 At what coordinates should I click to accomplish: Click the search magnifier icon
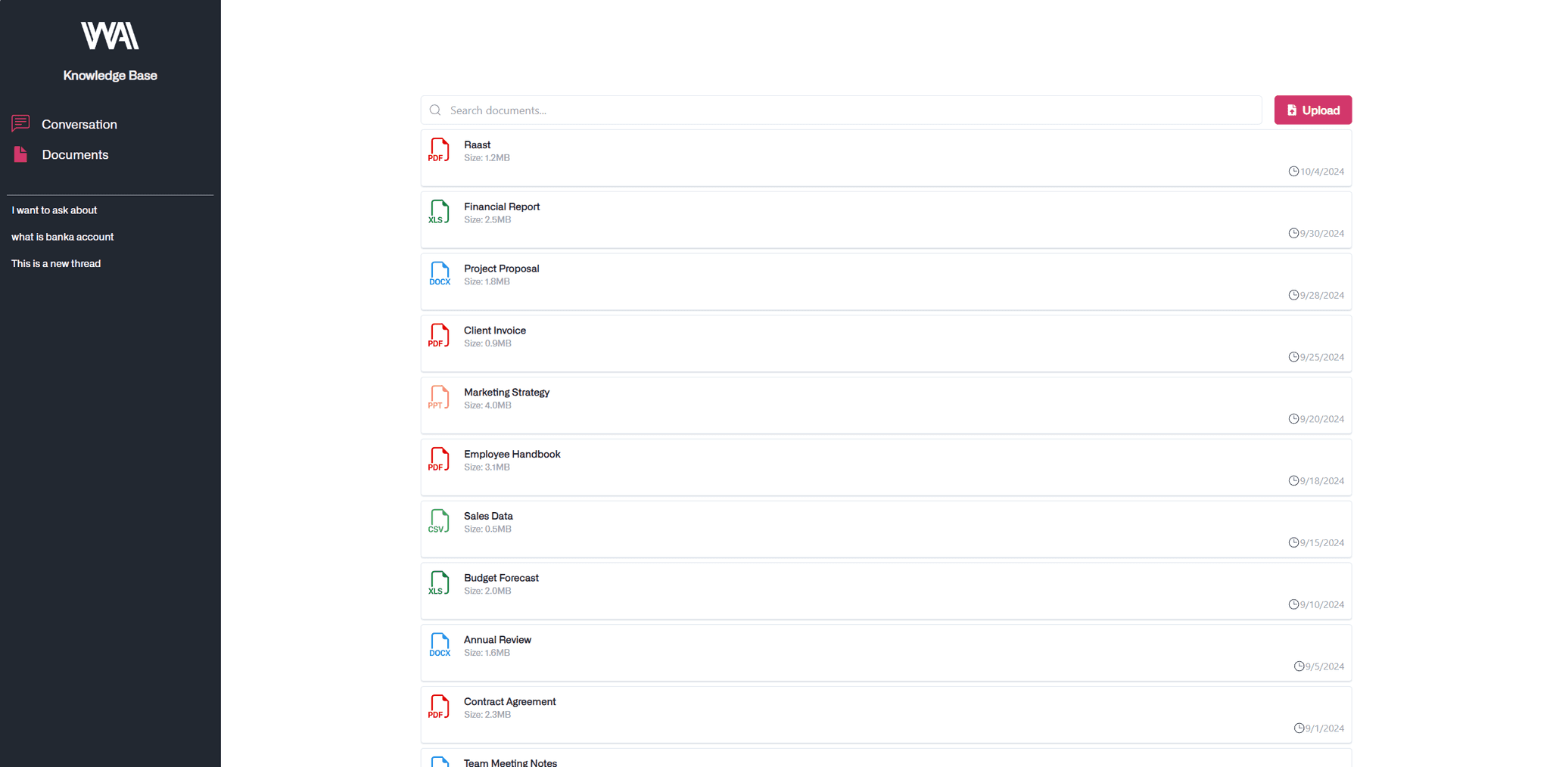pyautogui.click(x=435, y=110)
